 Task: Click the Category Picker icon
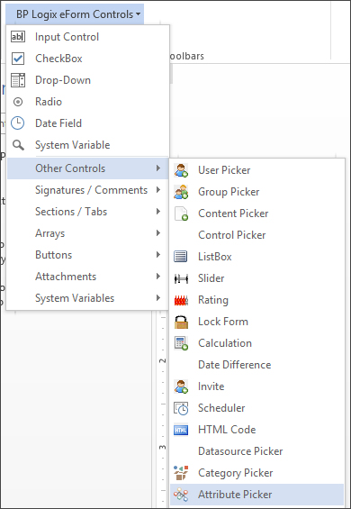[181, 473]
